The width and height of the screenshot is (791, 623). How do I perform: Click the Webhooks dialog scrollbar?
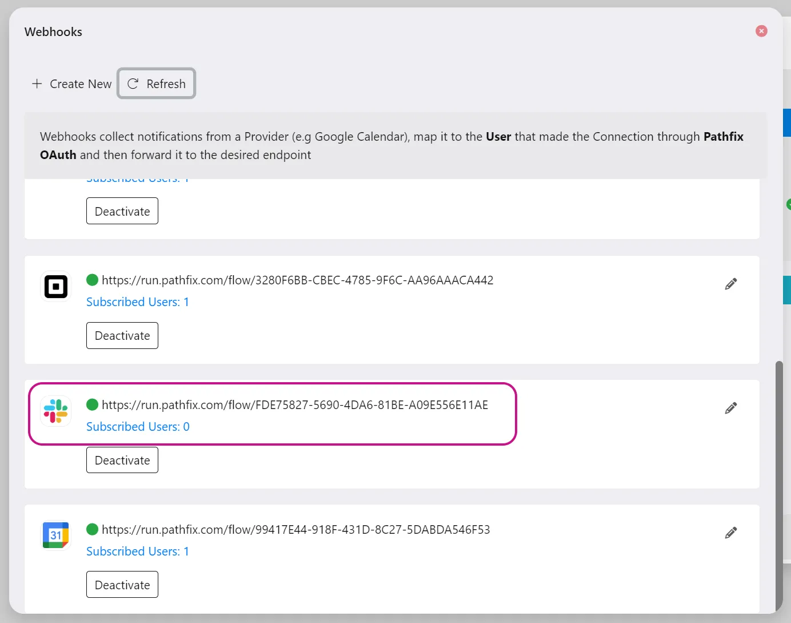tap(778, 486)
